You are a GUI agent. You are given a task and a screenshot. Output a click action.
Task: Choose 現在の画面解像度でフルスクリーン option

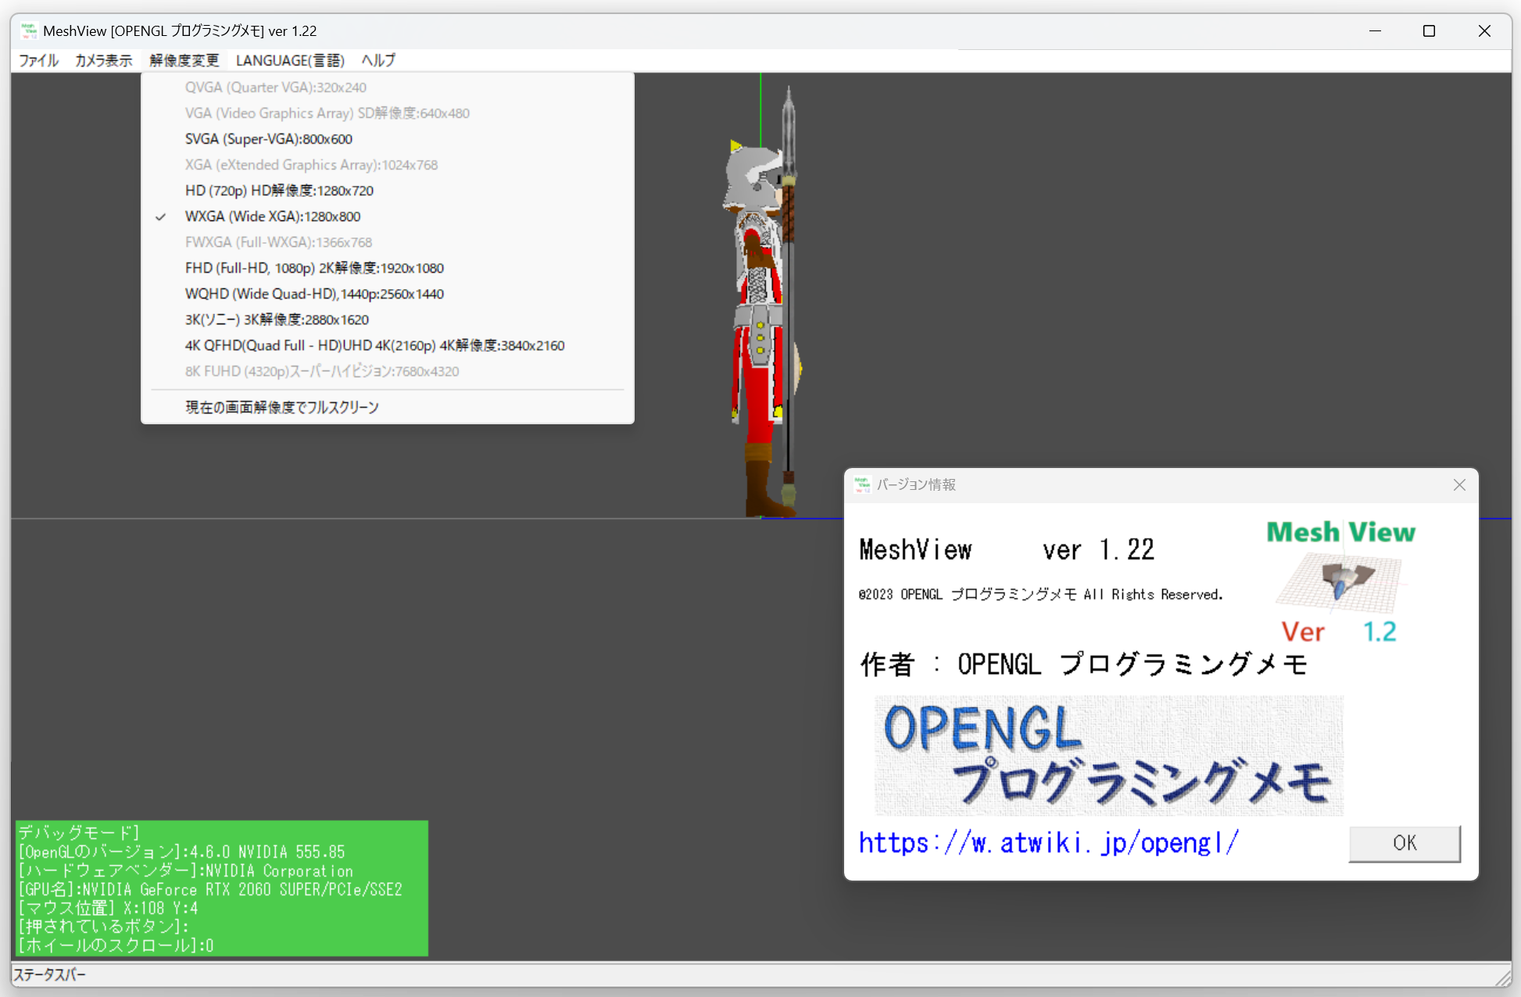(281, 407)
